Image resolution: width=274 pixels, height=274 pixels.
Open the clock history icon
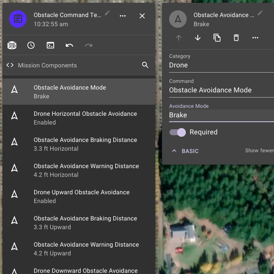(31, 45)
